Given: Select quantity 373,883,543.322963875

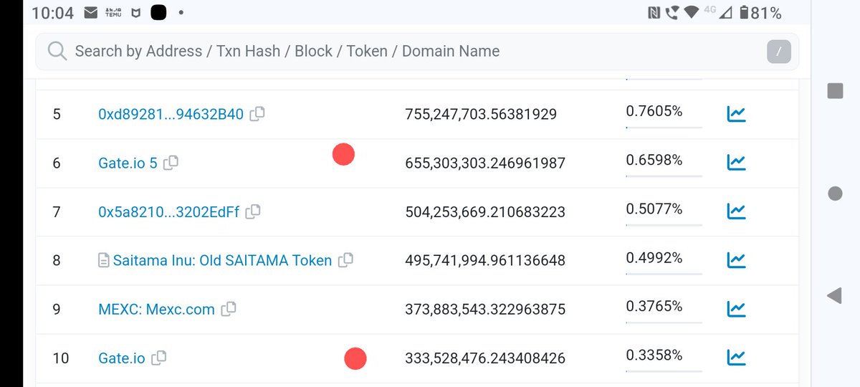Looking at the screenshot, I should pyautogui.click(x=485, y=309).
